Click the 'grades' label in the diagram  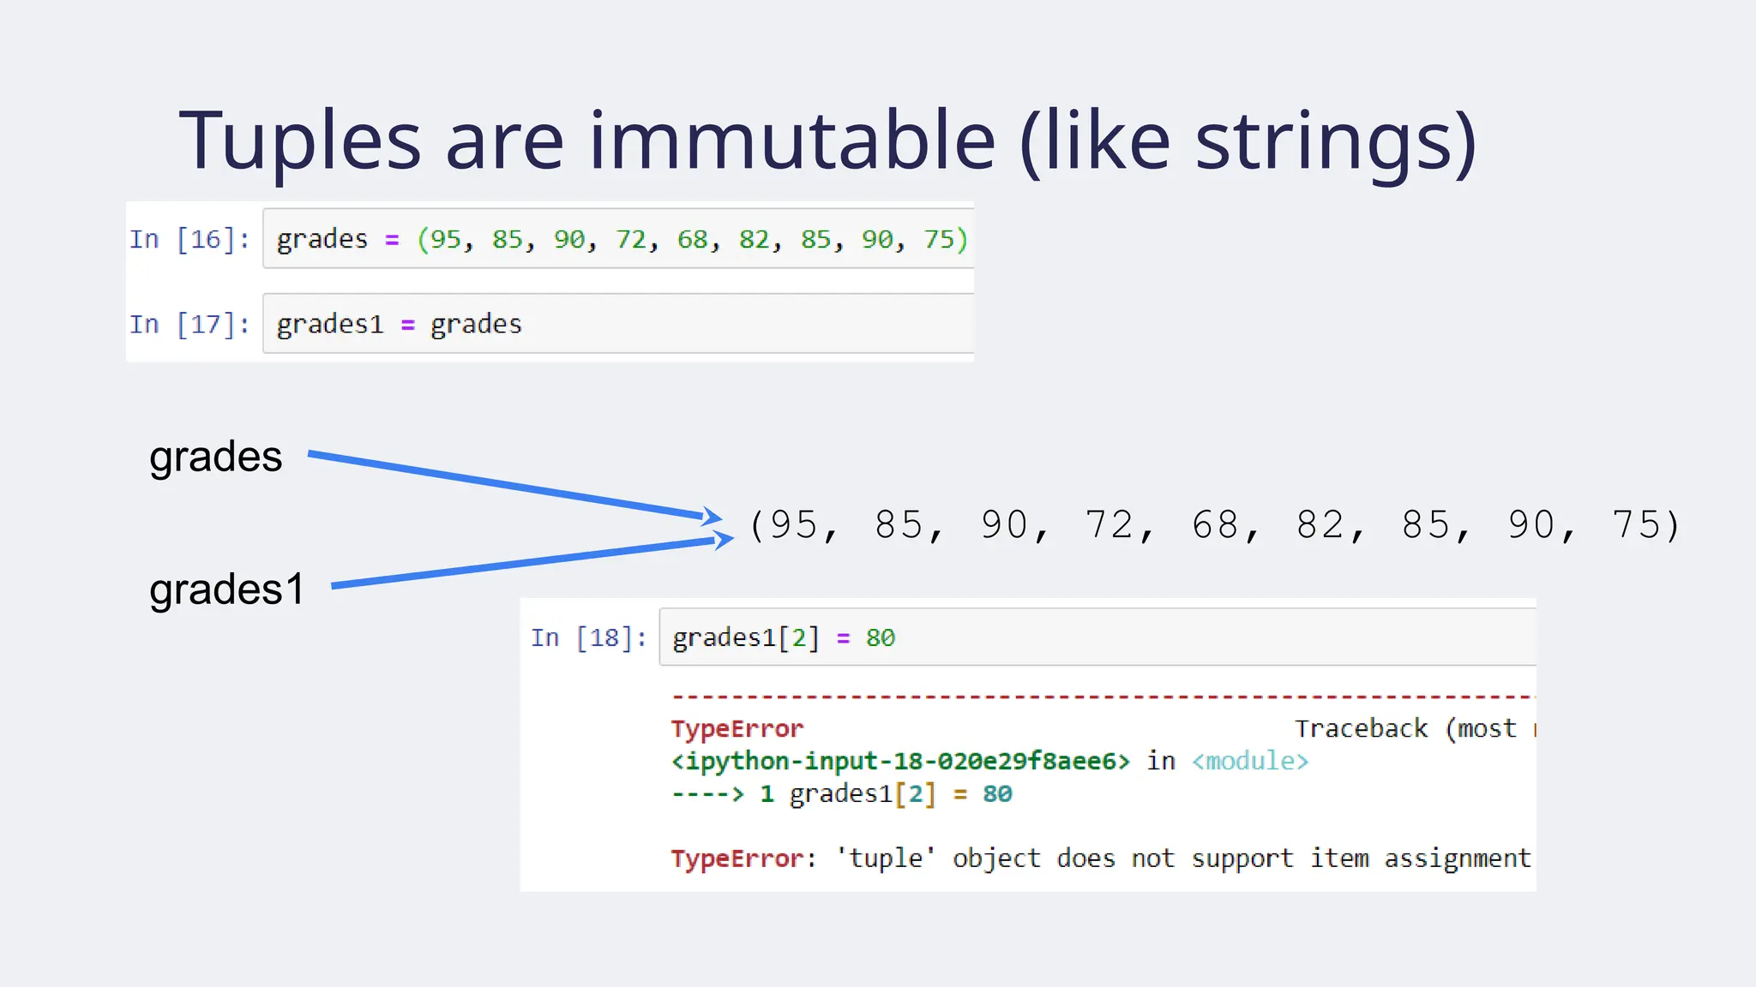click(x=216, y=457)
